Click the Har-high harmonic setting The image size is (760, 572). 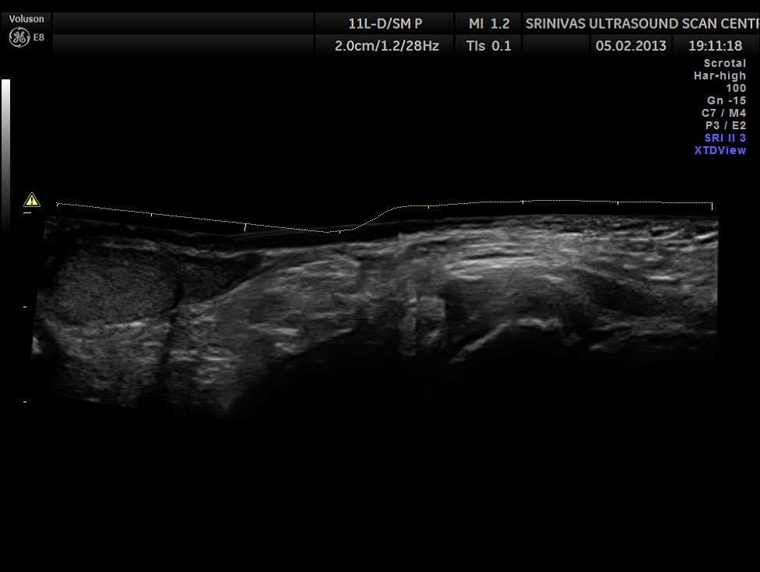tap(720, 75)
